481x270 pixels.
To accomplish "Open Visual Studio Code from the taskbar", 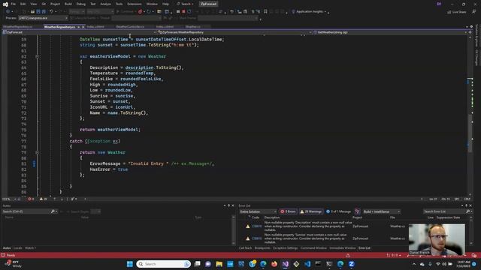I will 307,264.
